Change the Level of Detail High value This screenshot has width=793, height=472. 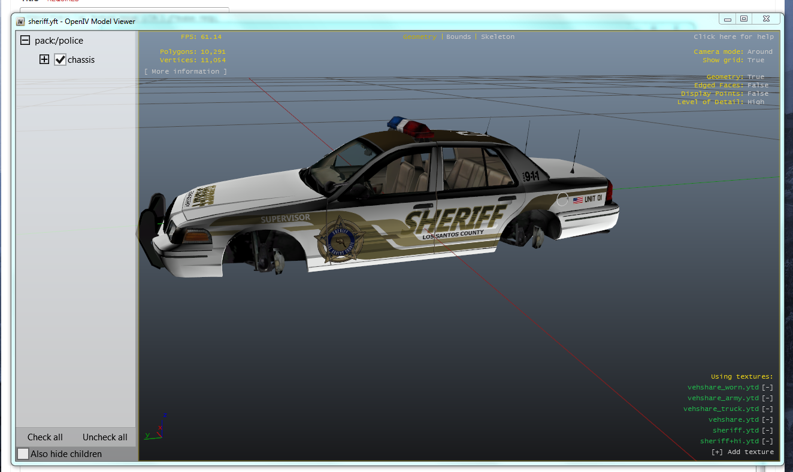click(x=756, y=102)
